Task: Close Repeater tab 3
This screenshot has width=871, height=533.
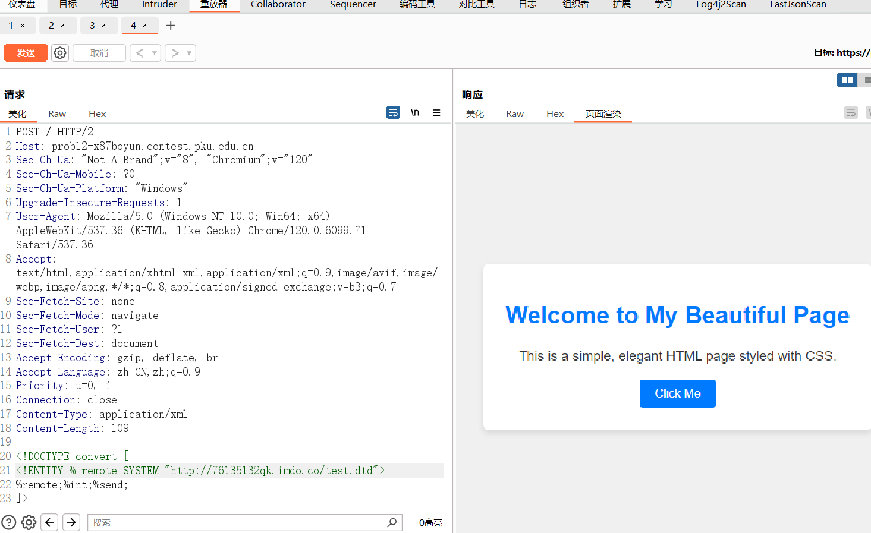Action: [104, 26]
